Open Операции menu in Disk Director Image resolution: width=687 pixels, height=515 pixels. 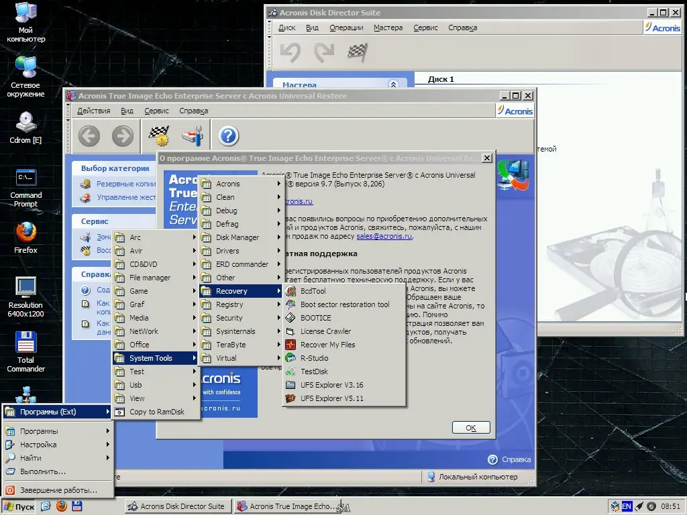point(347,27)
